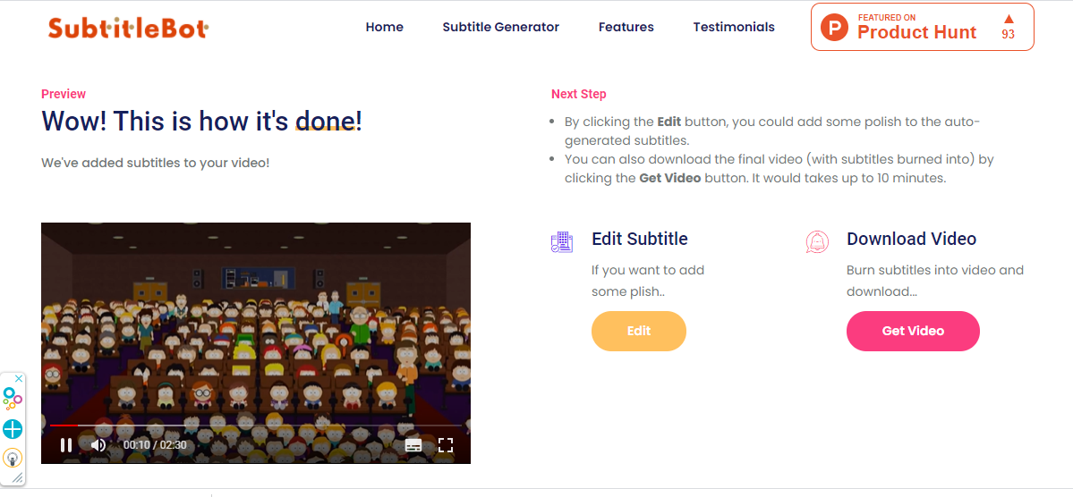Click the colorful circles widget logo
This screenshot has height=497, width=1073.
pos(13,399)
